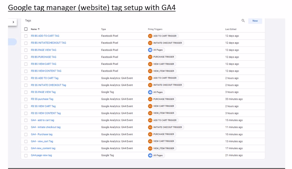Open the FB BS INITIATECHECKOUT TAG link
Screen dimensions: 292x169
point(48,43)
